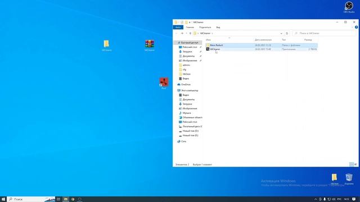The width and height of the screenshot is (360, 202).
Task: Open recent locations dropdown near forward arrow
Action: 186,34
